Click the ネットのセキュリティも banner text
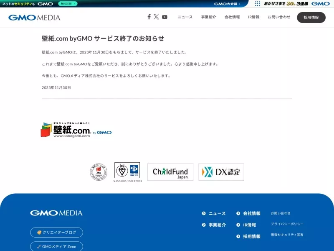Image resolution: width=334 pixels, height=251 pixels. click(18, 4)
